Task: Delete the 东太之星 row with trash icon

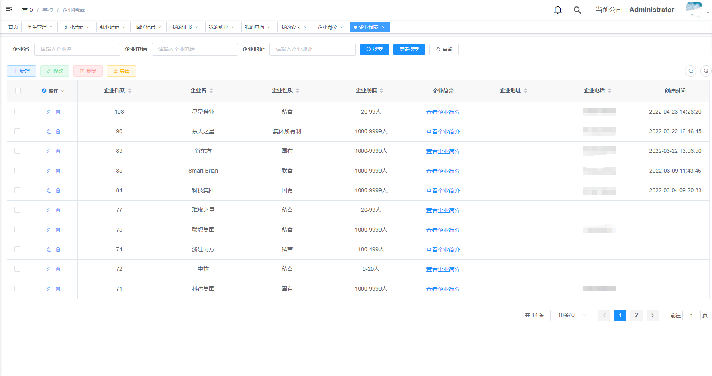Action: [58, 132]
